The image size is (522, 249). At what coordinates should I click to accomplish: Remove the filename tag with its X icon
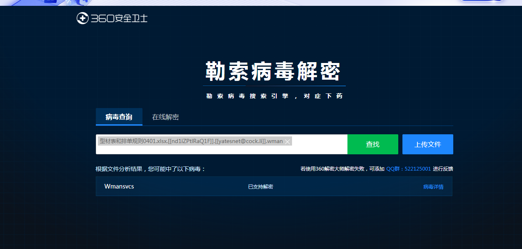click(x=287, y=142)
